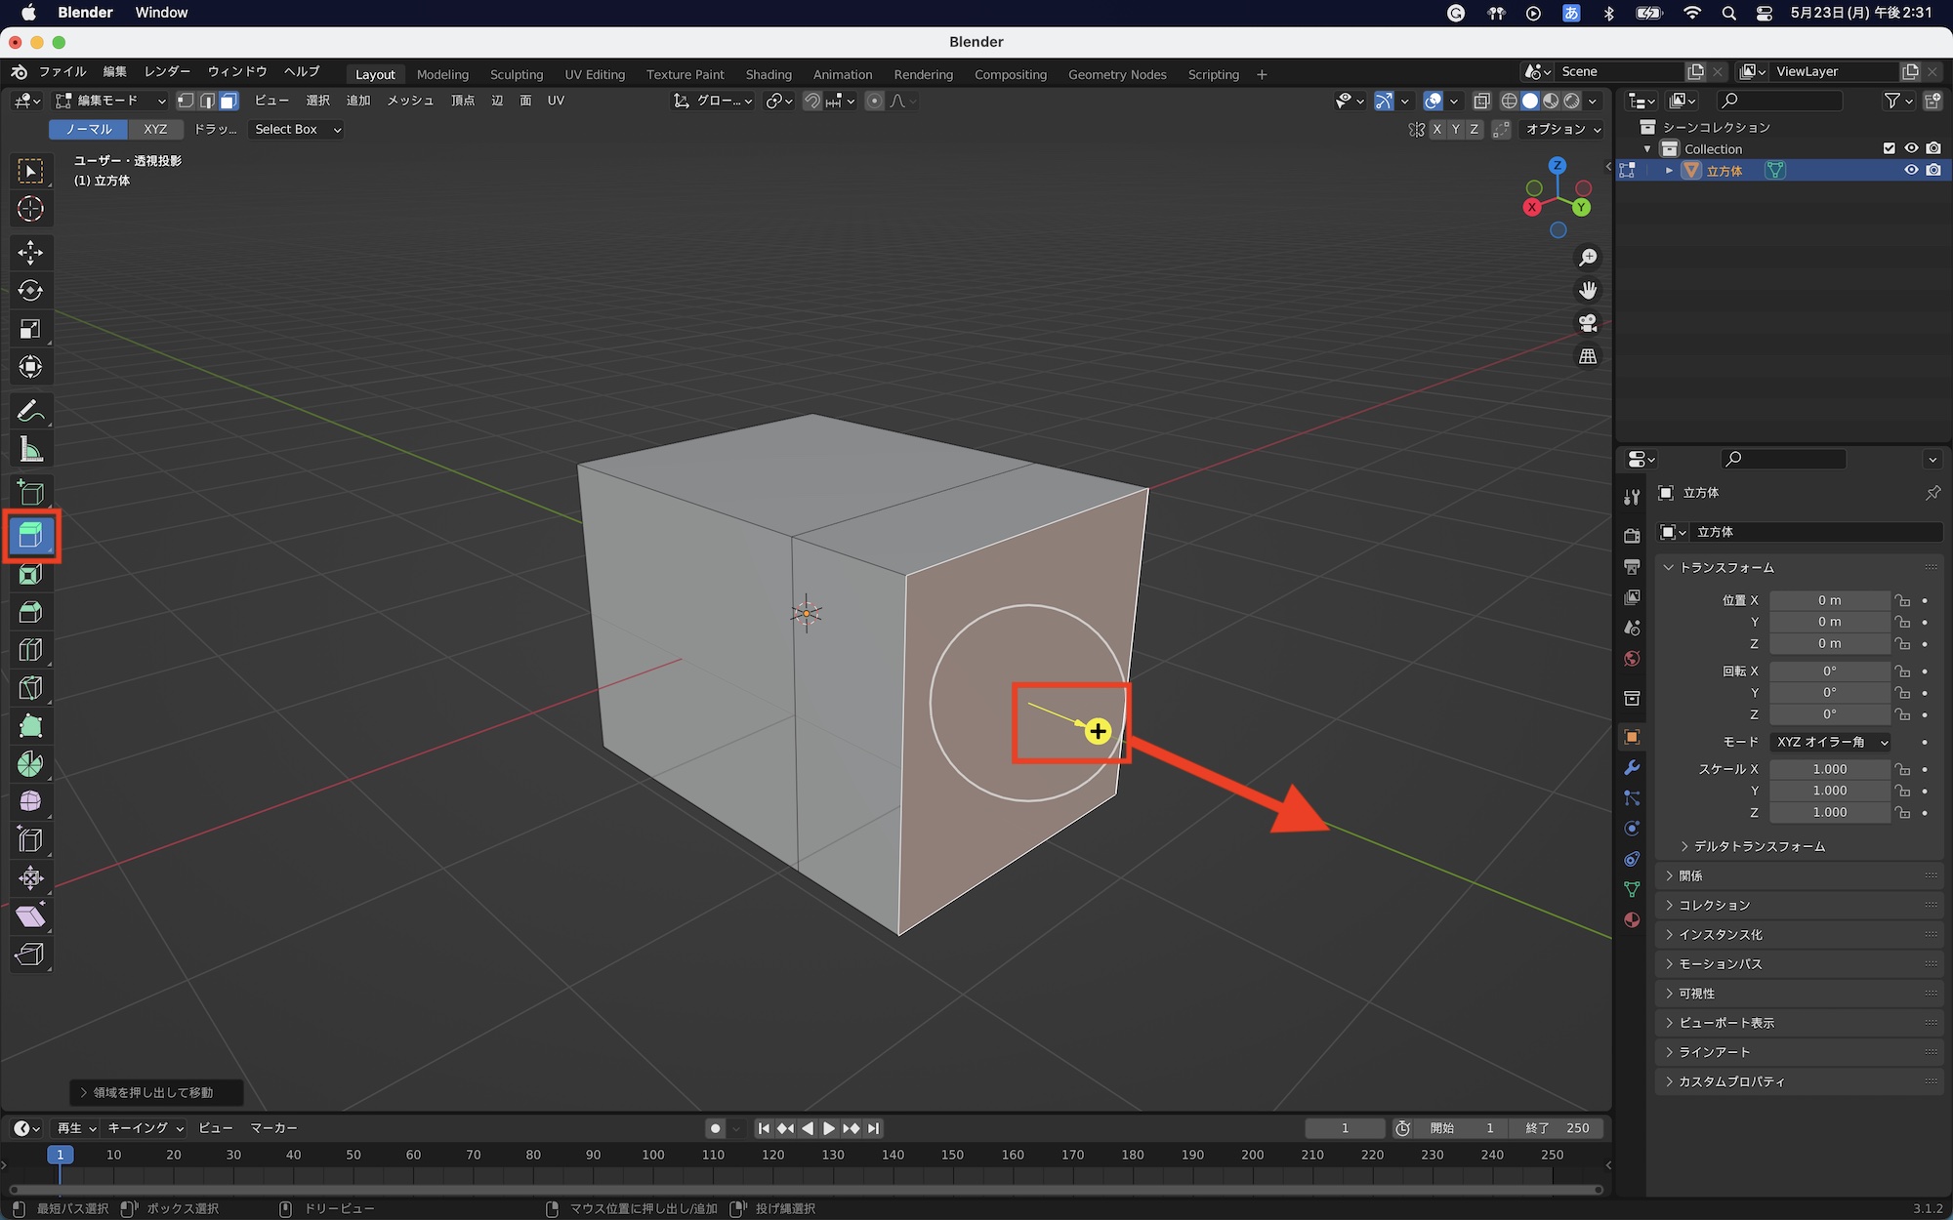Select the Extrude Region tool

point(30,535)
